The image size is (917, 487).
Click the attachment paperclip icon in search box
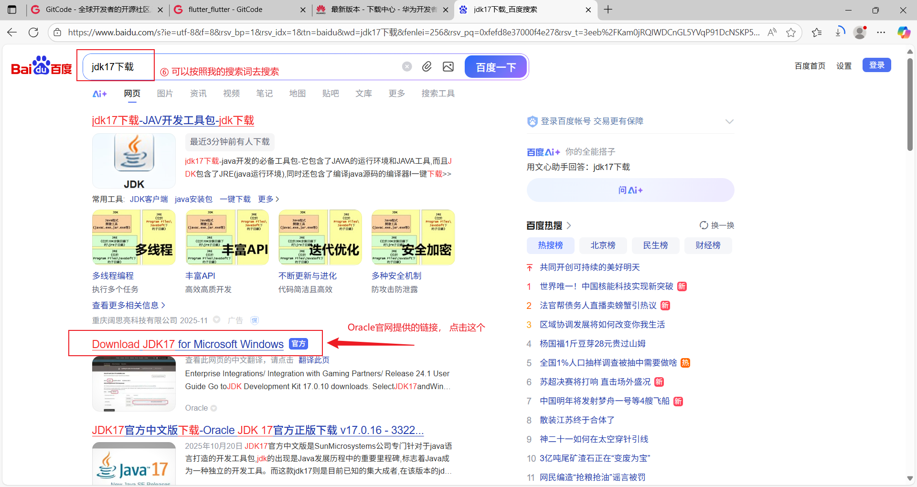tap(427, 66)
